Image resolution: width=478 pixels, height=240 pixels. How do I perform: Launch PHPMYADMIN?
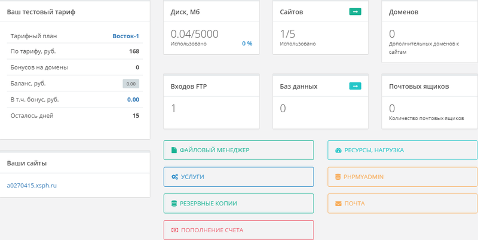pos(402,177)
